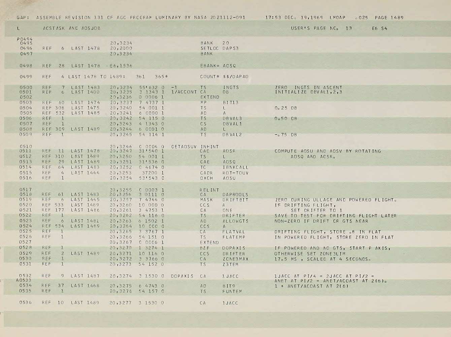The image size is (451, 337).
Task: Click the 'COUNT* $$/DAPAO' instruction
Action: 224,76
